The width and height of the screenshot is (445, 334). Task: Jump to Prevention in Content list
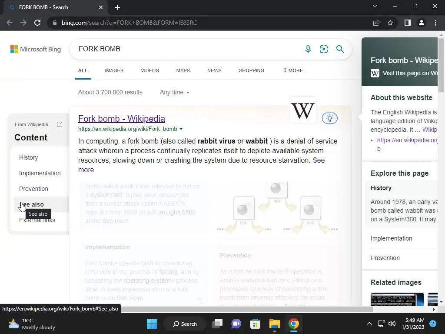click(x=33, y=189)
